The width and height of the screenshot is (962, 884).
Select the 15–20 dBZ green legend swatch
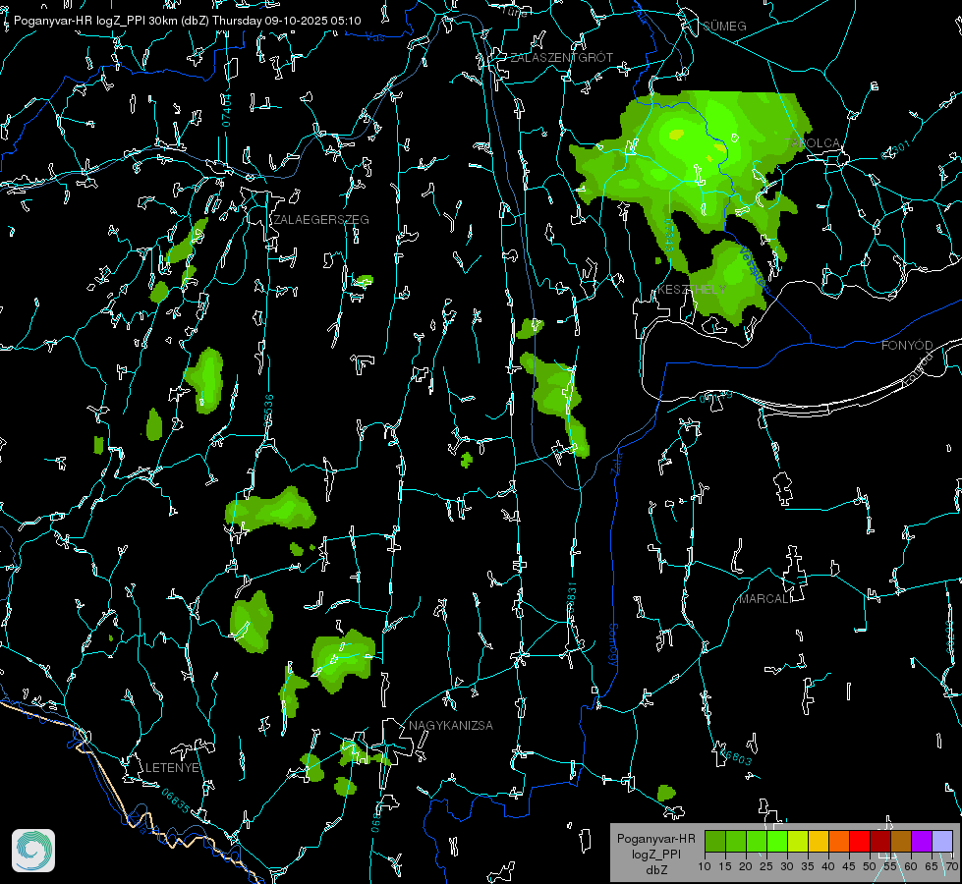pyautogui.click(x=736, y=841)
